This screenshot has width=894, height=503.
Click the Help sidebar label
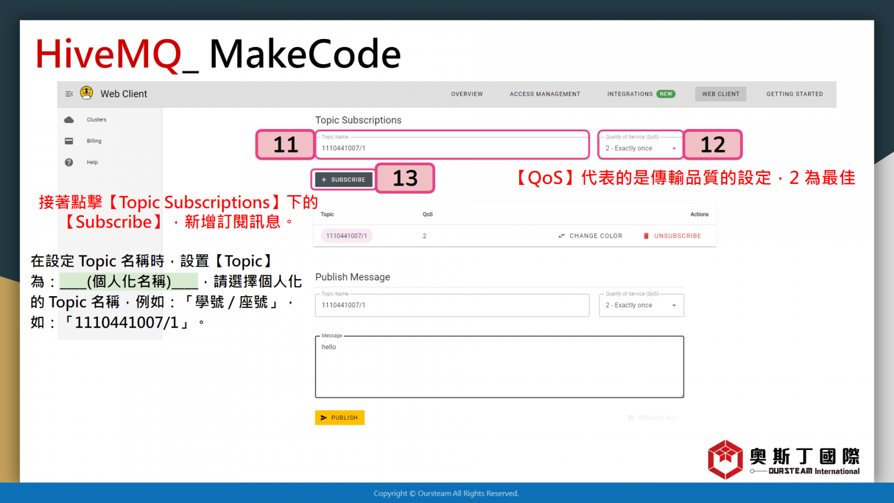(x=92, y=162)
